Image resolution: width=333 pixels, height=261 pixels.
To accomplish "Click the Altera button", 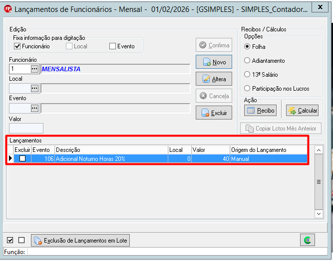I will pyautogui.click(x=214, y=79).
